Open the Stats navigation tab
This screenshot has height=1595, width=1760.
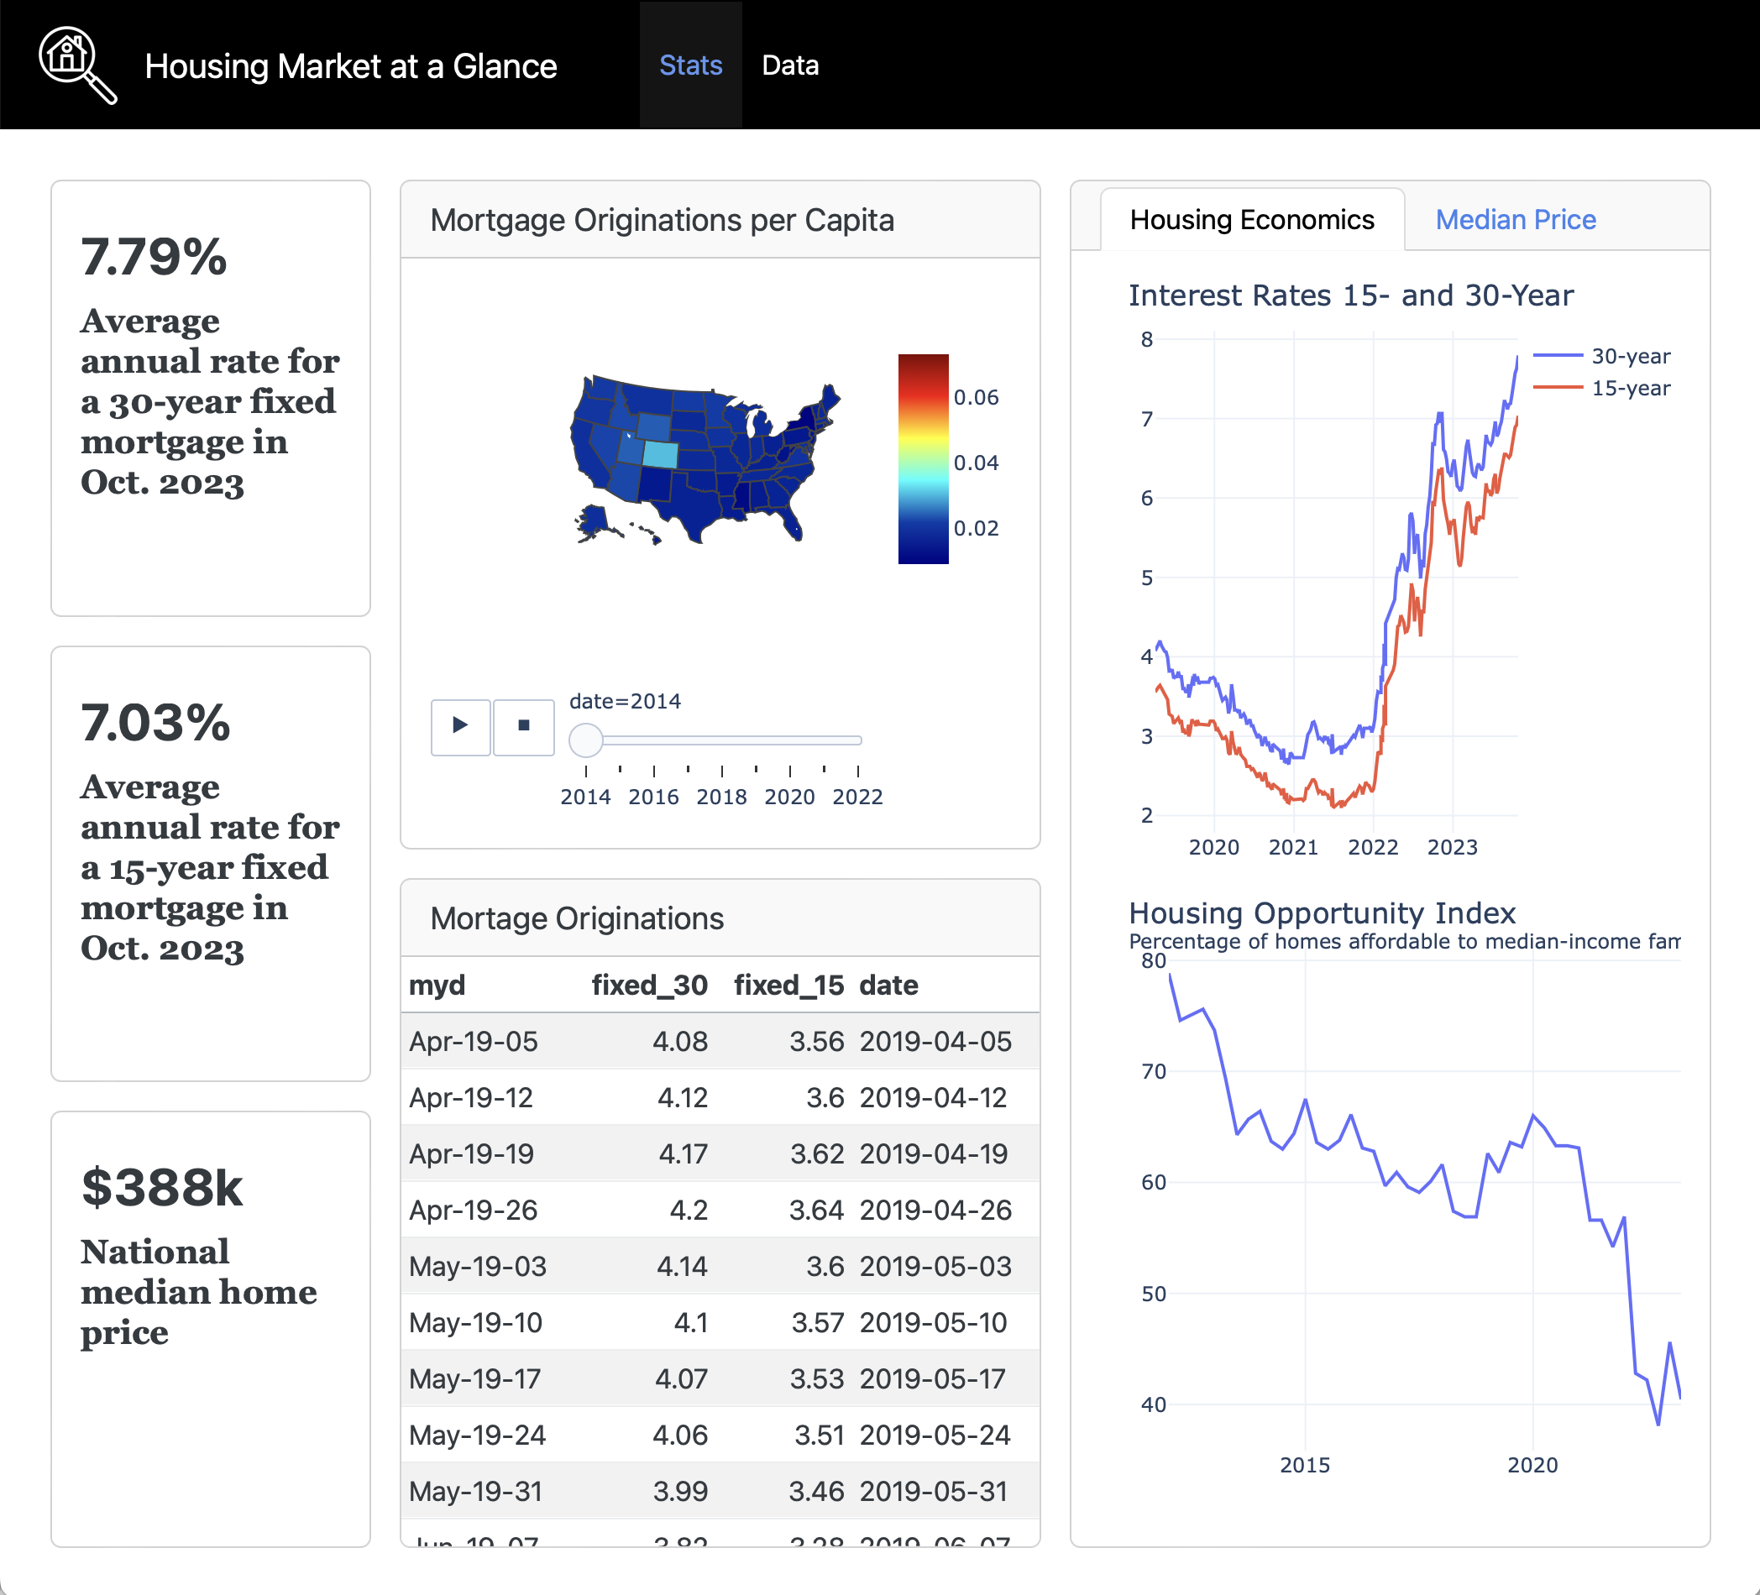coord(689,65)
